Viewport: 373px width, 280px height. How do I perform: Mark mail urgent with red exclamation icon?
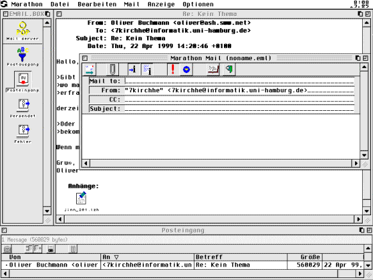173,70
